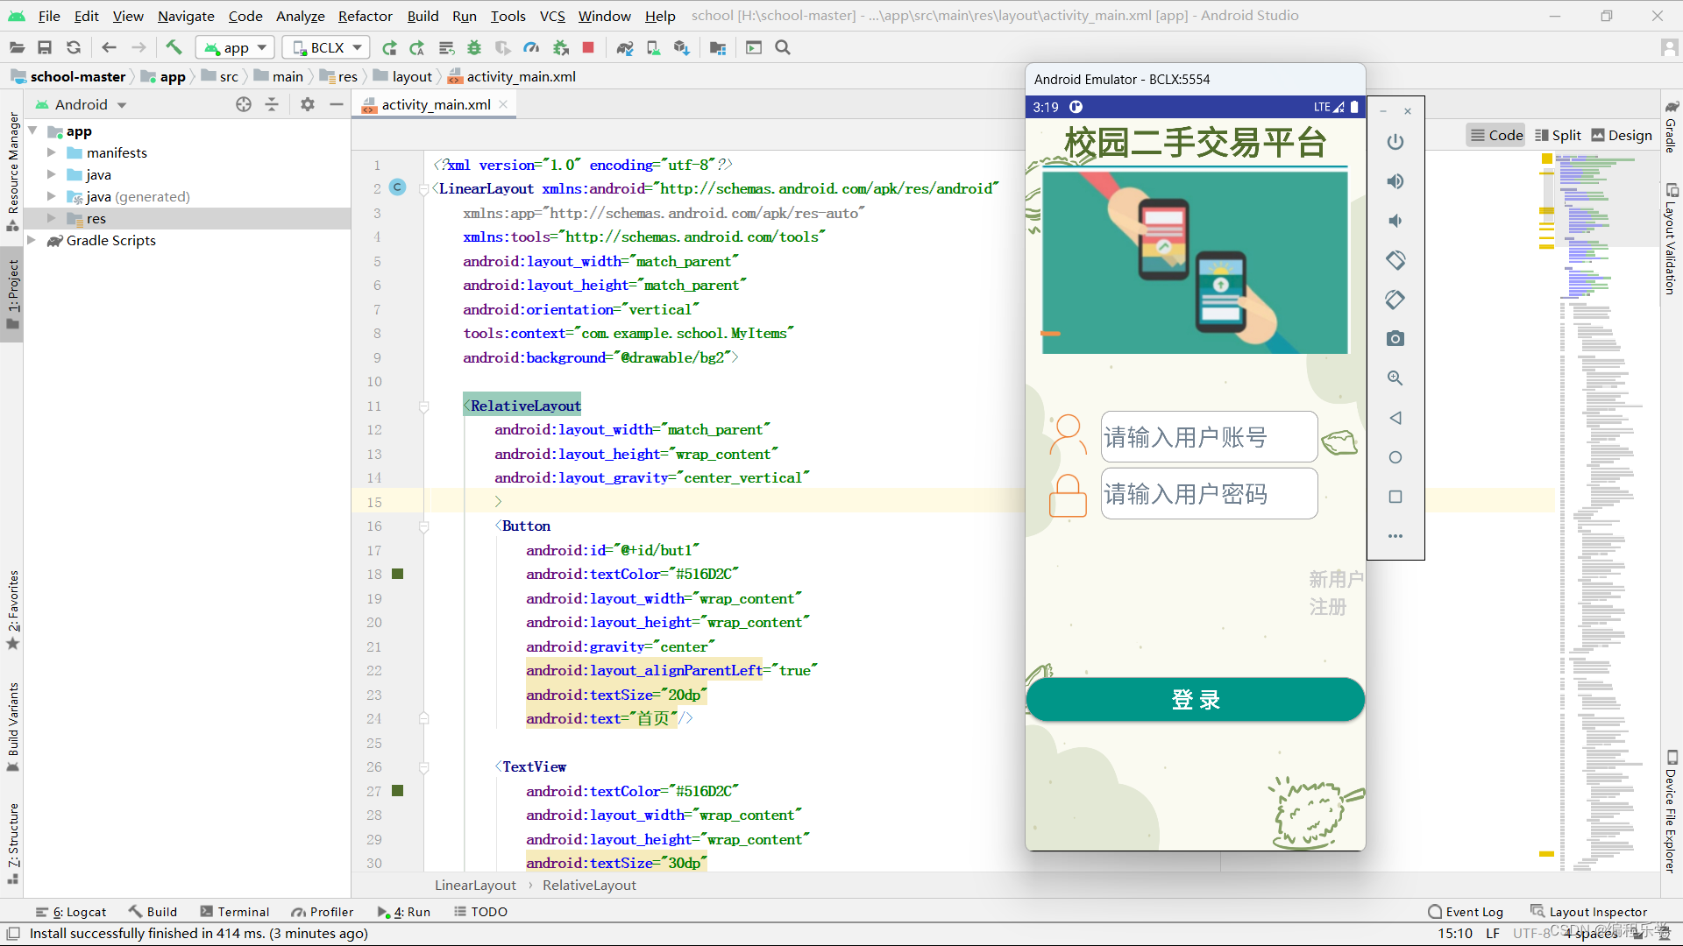Image resolution: width=1683 pixels, height=946 pixels.
Task: Open the Refactor menu
Action: [x=365, y=16]
